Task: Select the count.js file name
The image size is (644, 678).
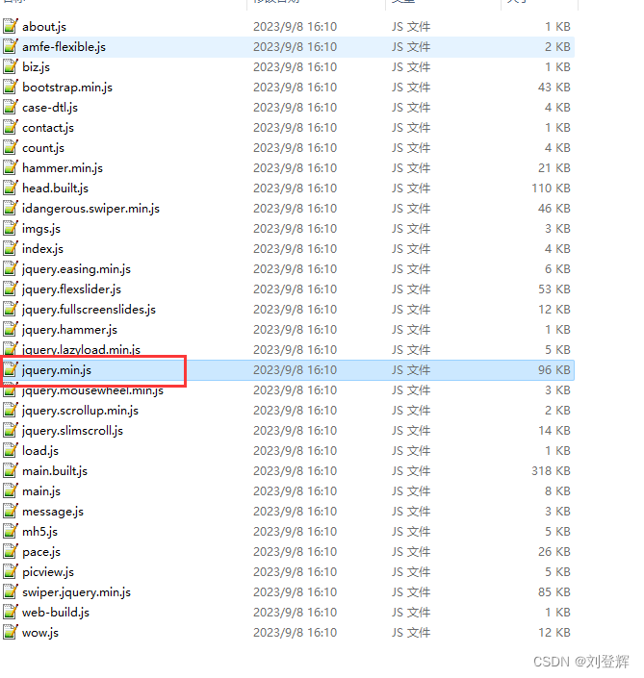Action: coord(43,148)
